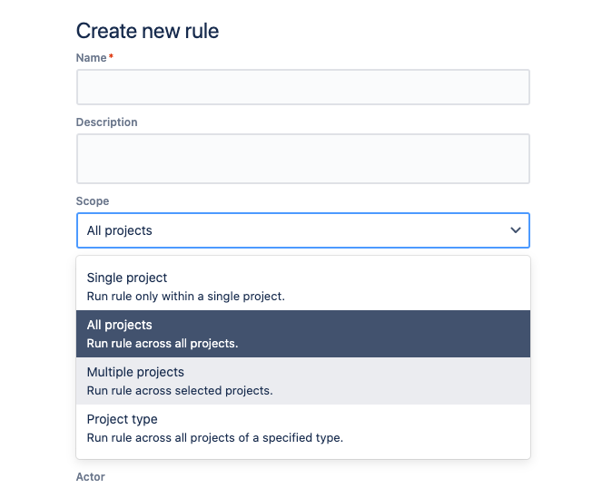This screenshot has width=612, height=488.
Task: Focus the Name input field
Action: [x=302, y=88]
